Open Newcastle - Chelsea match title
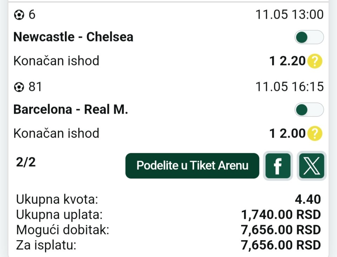 pos(73,37)
